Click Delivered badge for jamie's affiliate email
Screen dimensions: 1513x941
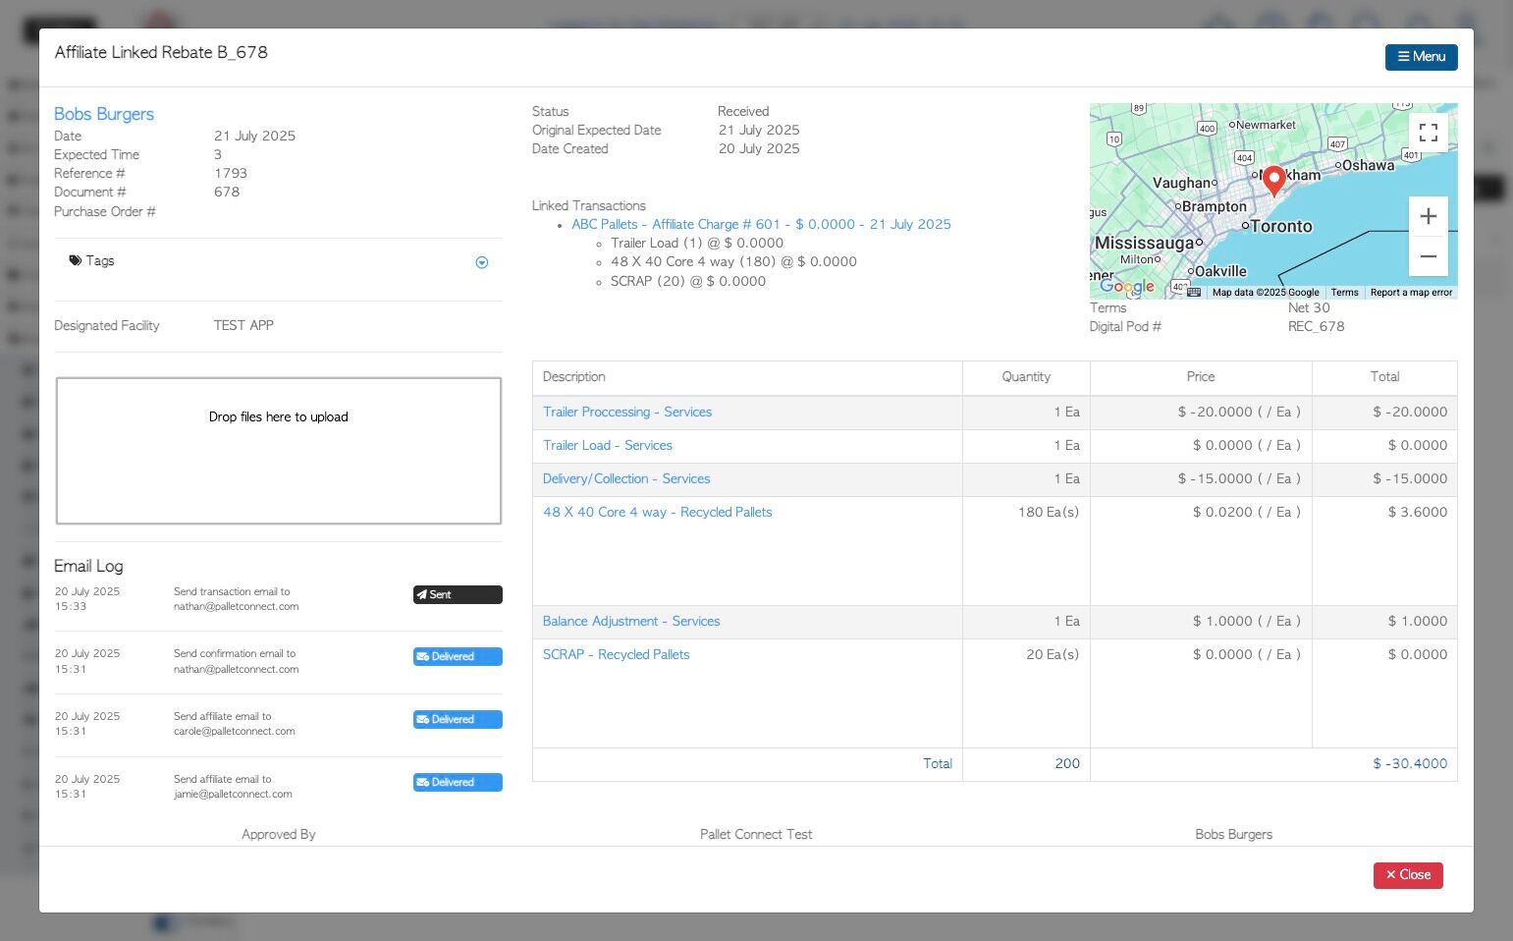pos(458,782)
